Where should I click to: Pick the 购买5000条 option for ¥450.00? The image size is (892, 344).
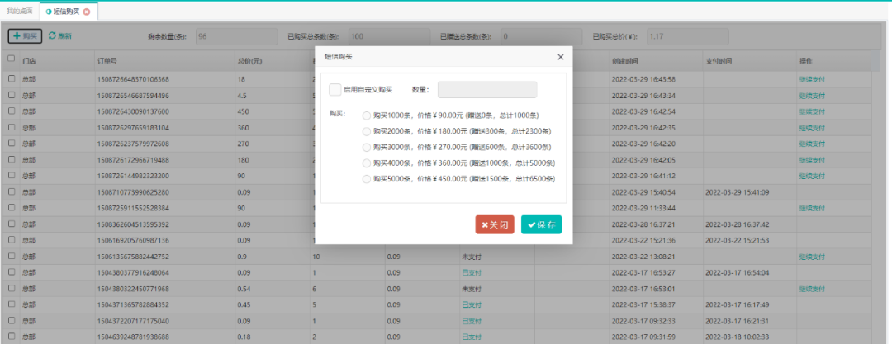coord(367,179)
